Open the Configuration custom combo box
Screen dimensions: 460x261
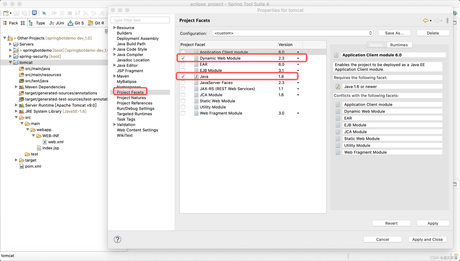(293, 33)
